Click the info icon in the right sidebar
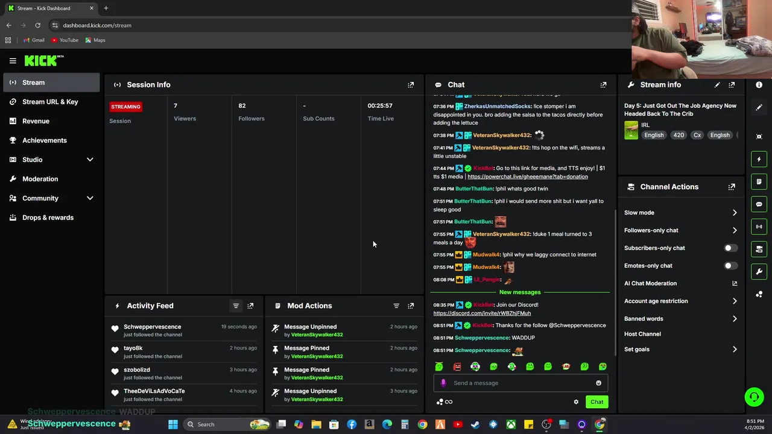This screenshot has height=434, width=772. coord(759,85)
